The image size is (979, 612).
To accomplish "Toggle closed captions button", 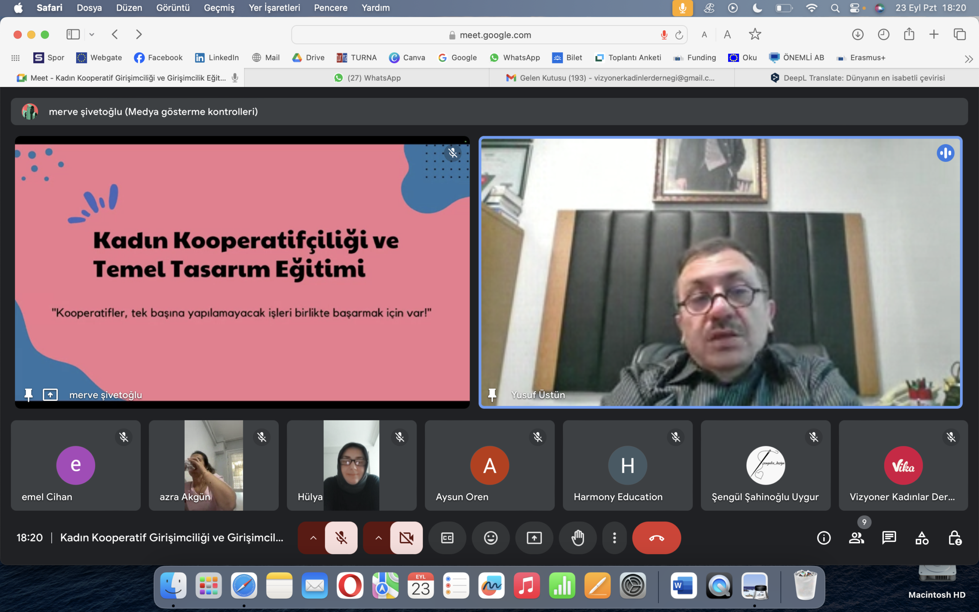I will tap(447, 538).
